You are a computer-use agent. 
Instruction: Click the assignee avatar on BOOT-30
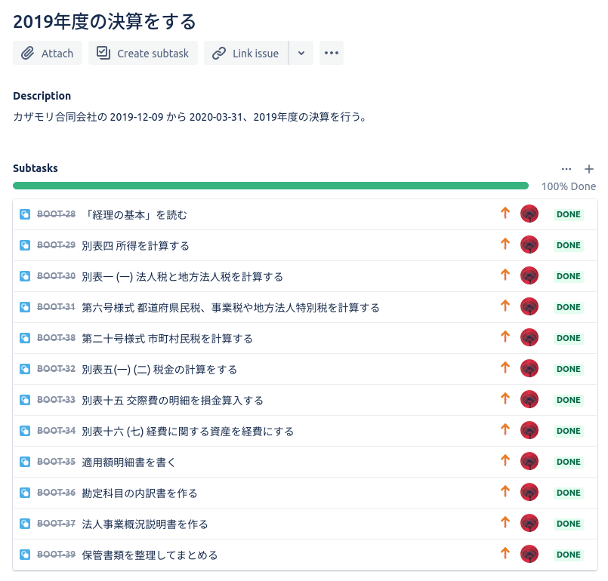(529, 276)
